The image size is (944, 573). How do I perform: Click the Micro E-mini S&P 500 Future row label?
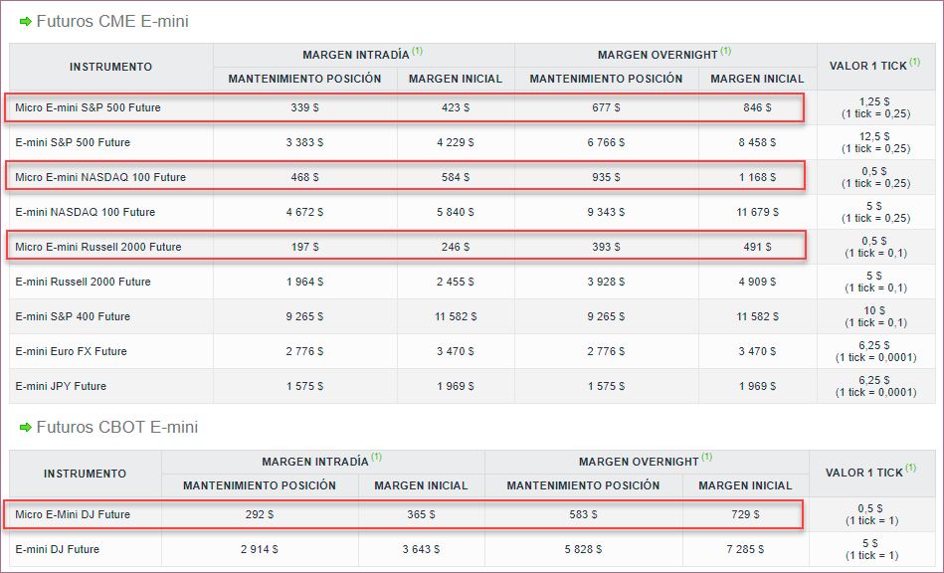click(88, 107)
